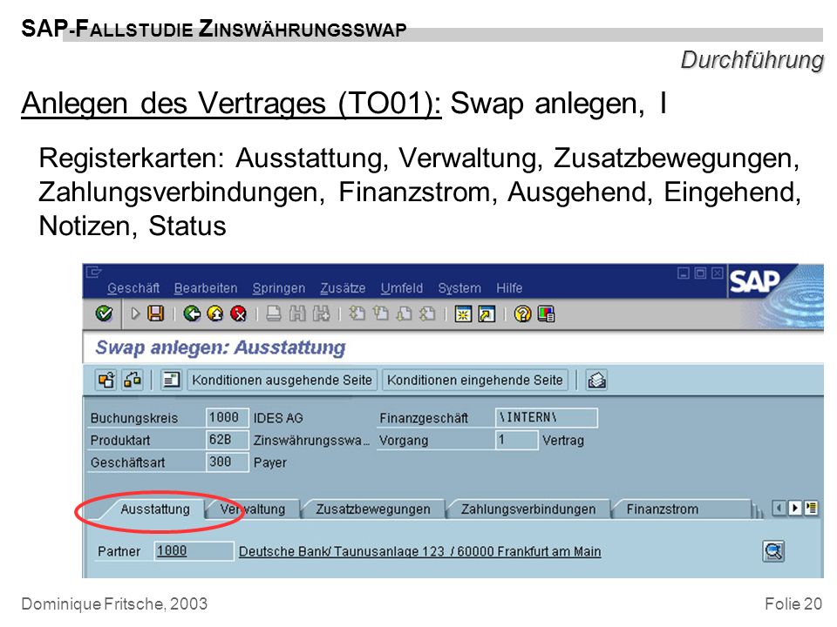This screenshot has width=837, height=627.
Task: Click the second application toolbar hierarchy icon
Action: (133, 381)
